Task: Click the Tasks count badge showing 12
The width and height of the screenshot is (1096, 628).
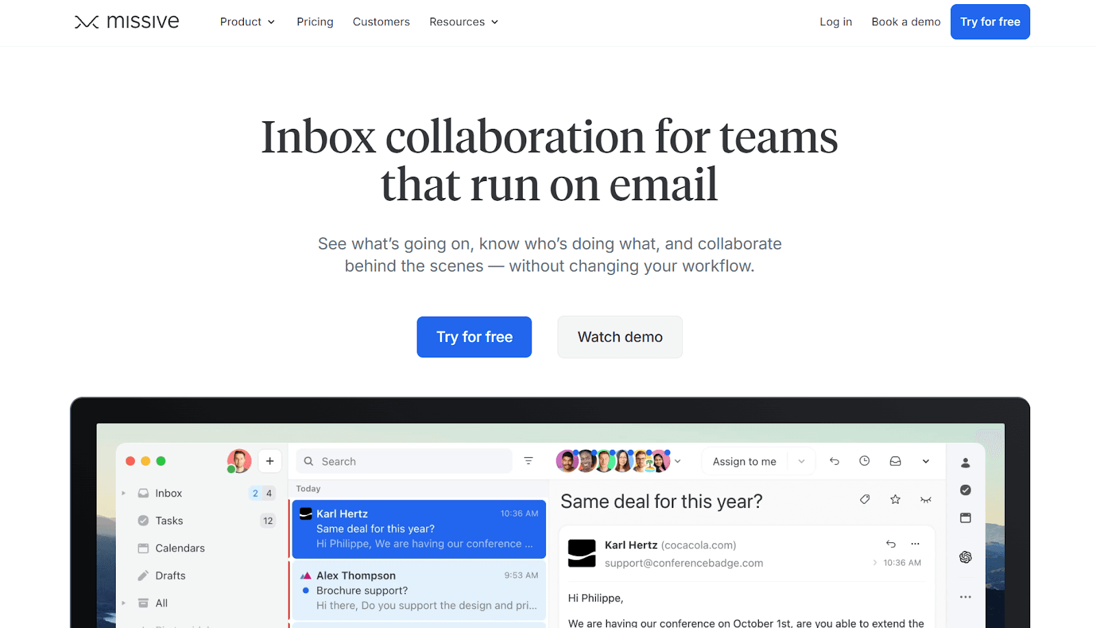Action: (x=268, y=520)
